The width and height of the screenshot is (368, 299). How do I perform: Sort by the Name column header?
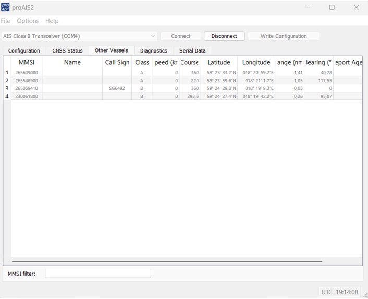click(x=72, y=62)
